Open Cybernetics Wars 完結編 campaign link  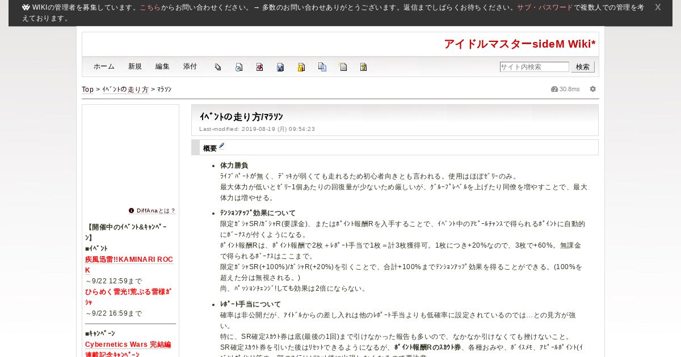(x=128, y=345)
